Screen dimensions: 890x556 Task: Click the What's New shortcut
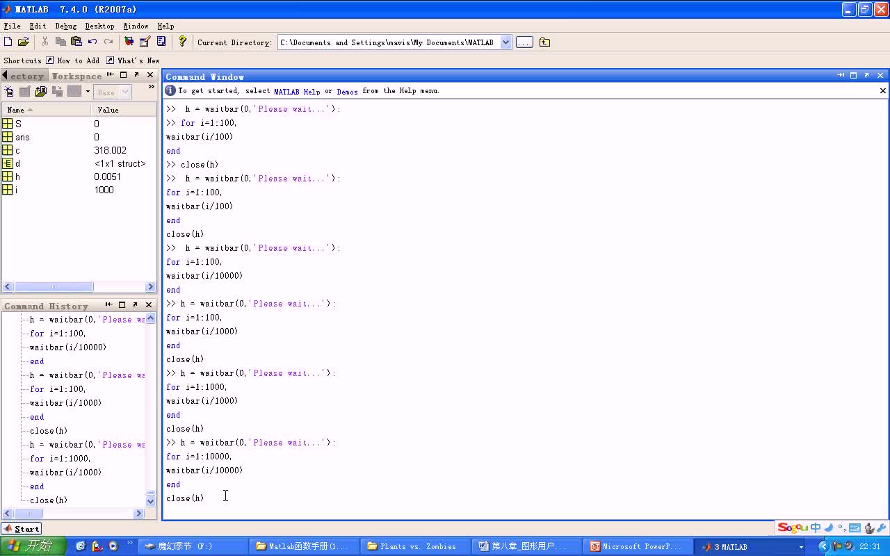tap(133, 60)
